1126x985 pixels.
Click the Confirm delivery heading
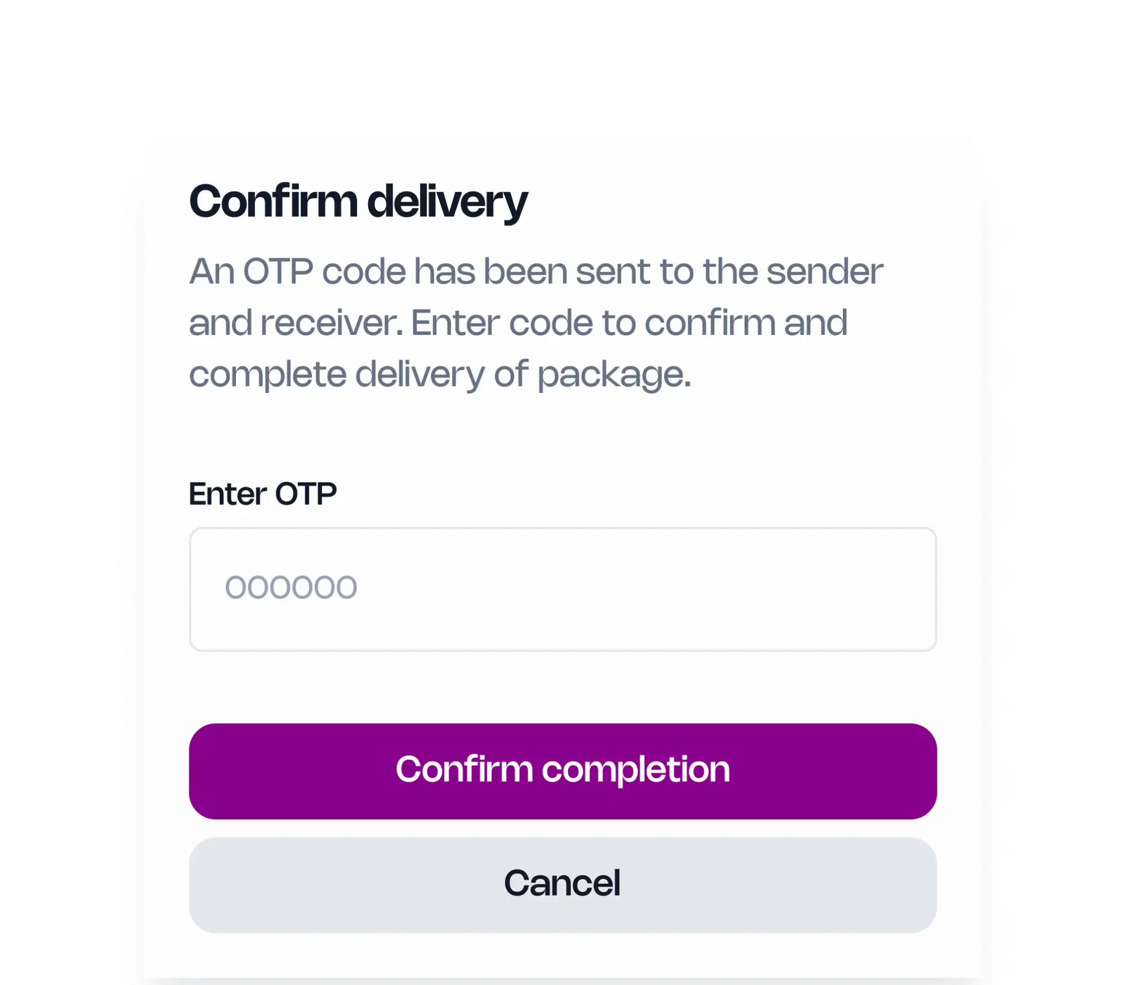(x=358, y=202)
